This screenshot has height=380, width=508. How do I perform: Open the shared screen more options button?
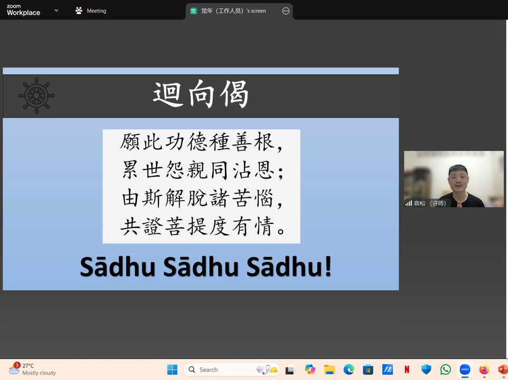coord(286,11)
